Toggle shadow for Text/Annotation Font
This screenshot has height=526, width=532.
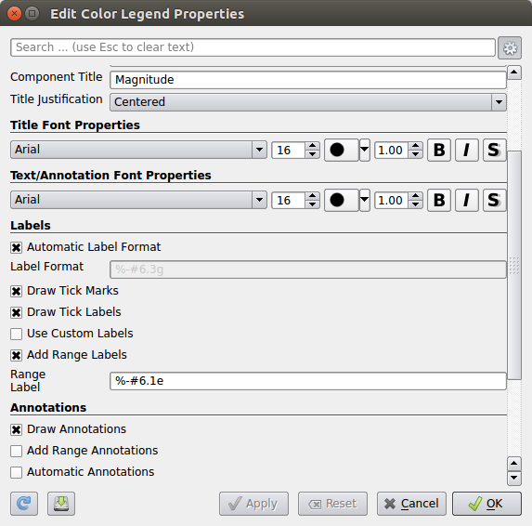coord(494,200)
